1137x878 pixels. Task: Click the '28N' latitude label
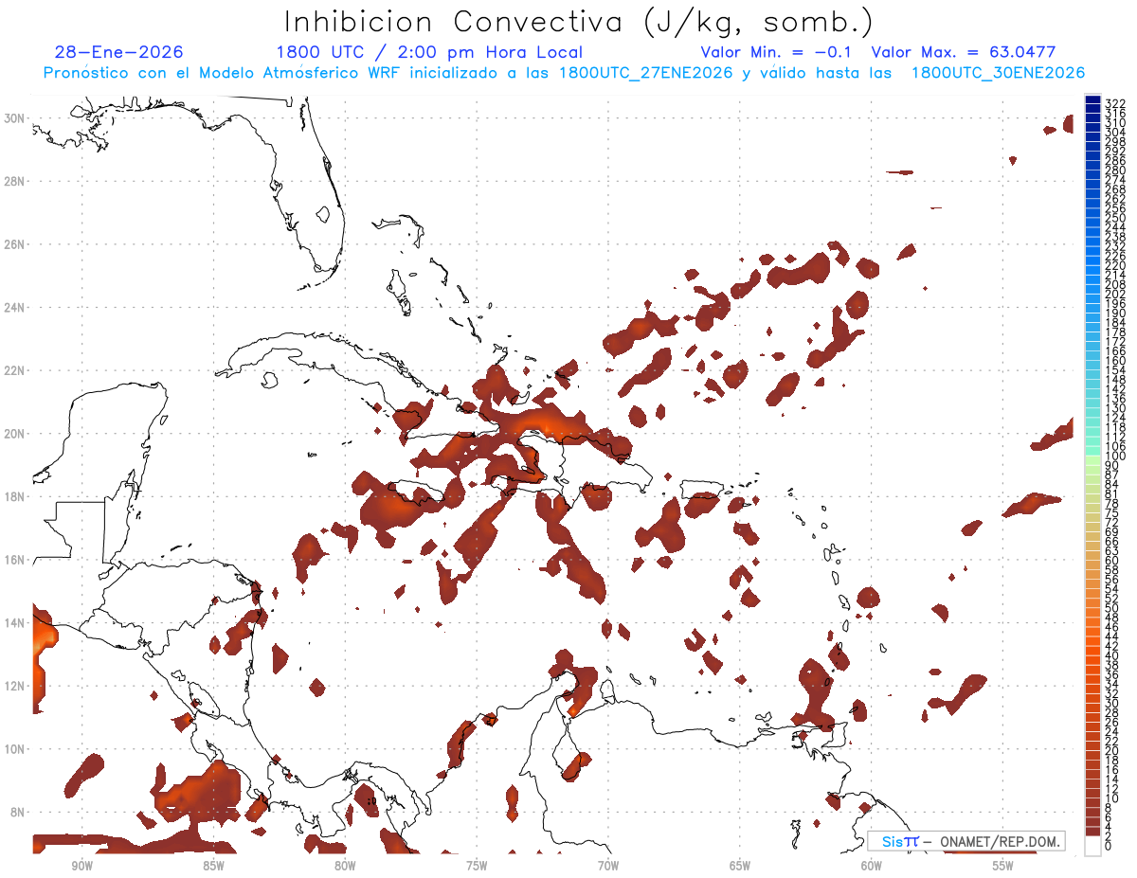coord(15,181)
